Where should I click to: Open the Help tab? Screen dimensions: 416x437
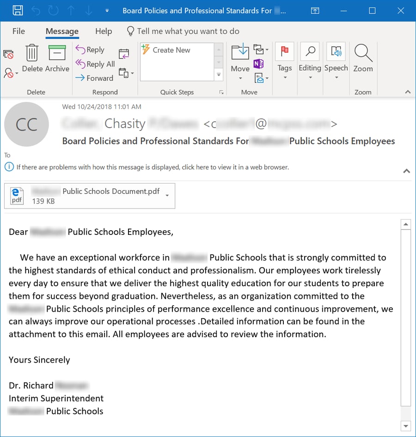coord(103,31)
